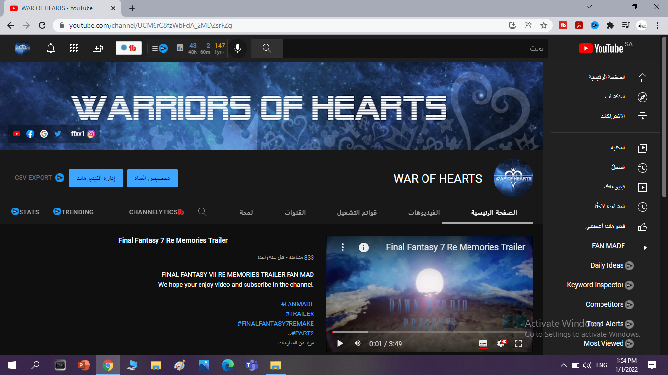This screenshot has height=375, width=668.
Task: Open the account avatar in YouTube header
Action: (22, 48)
